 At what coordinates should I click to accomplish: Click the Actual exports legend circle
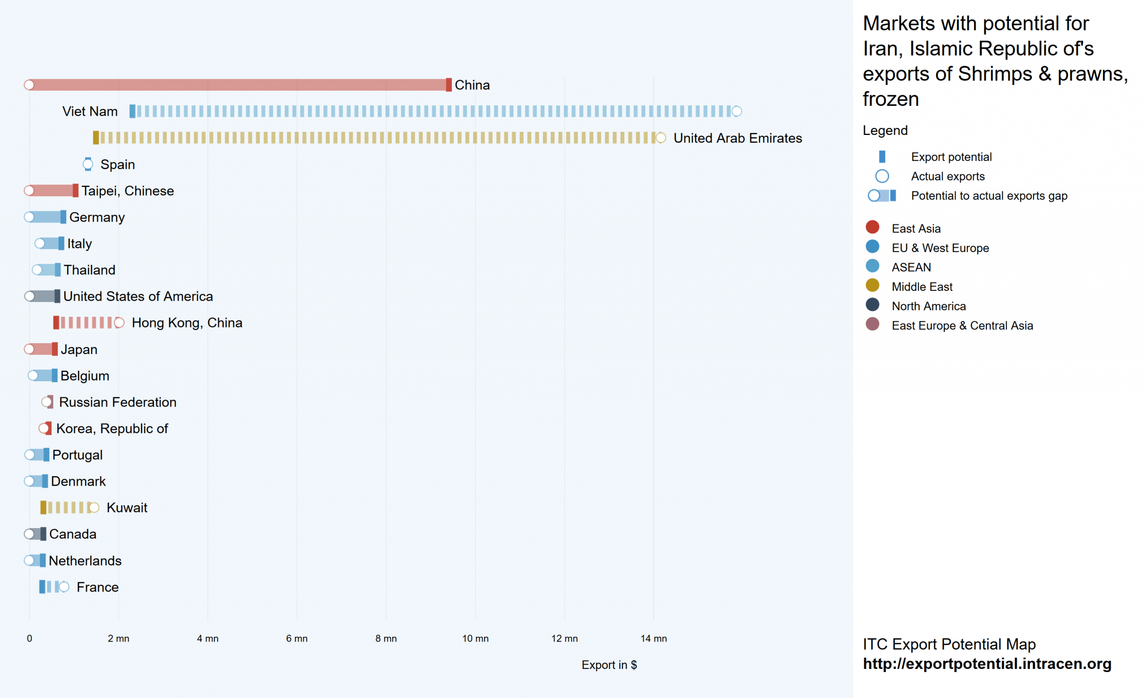[882, 177]
